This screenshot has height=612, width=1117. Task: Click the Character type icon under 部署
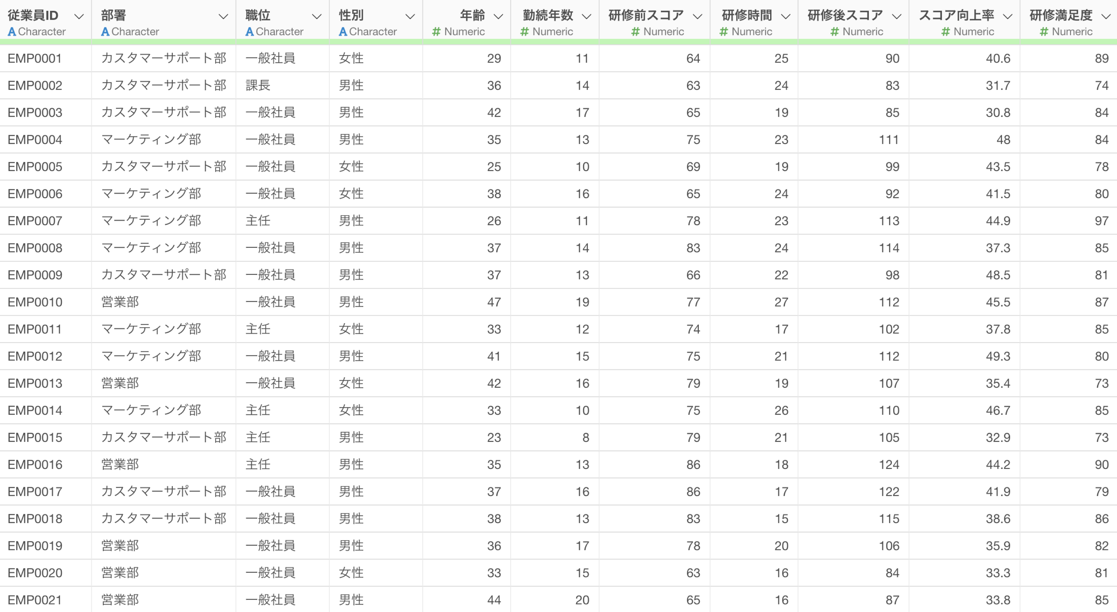point(105,32)
